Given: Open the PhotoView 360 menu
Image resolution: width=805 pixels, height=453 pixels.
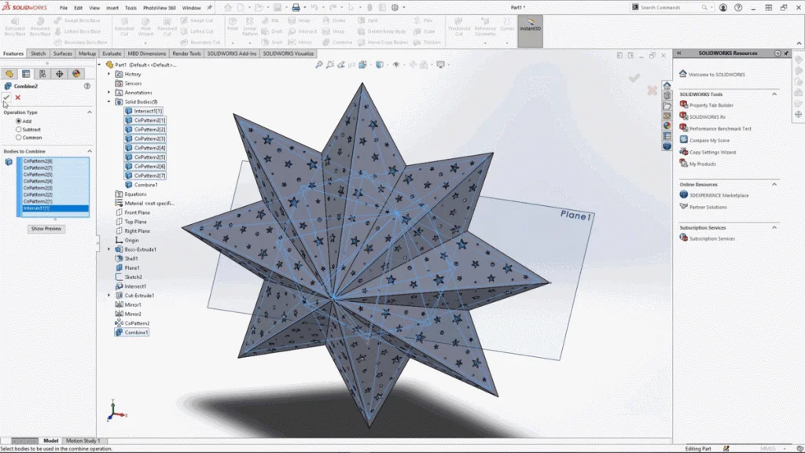Looking at the screenshot, I should pos(159,8).
